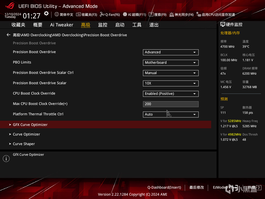This screenshot has width=265, height=199.
Task: Open CPU Boost Clock Override dropdown
Action: click(171, 94)
